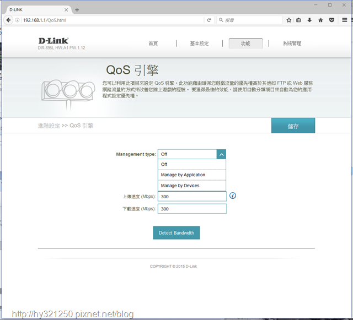Viewport: 353px width, 320px height.
Task: Choose Manage by Devices option
Action: (192, 186)
